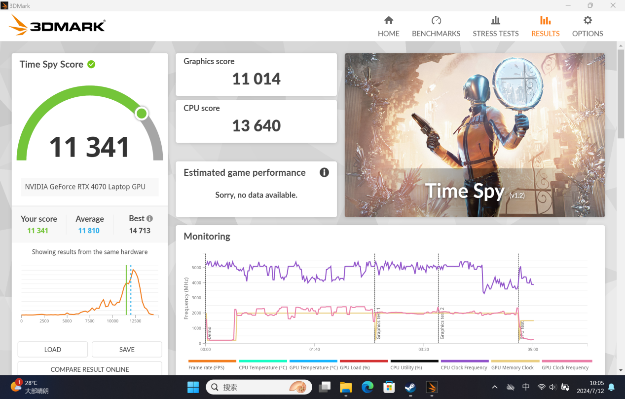Click the green validation check beside Time Spy Score
Screen dimensions: 625x399
tap(91, 64)
